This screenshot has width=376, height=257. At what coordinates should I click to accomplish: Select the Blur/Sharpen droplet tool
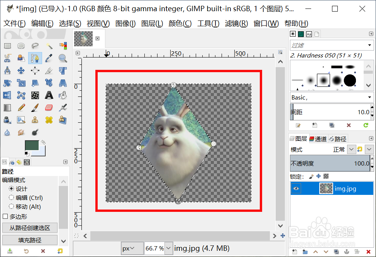[x=7, y=132]
